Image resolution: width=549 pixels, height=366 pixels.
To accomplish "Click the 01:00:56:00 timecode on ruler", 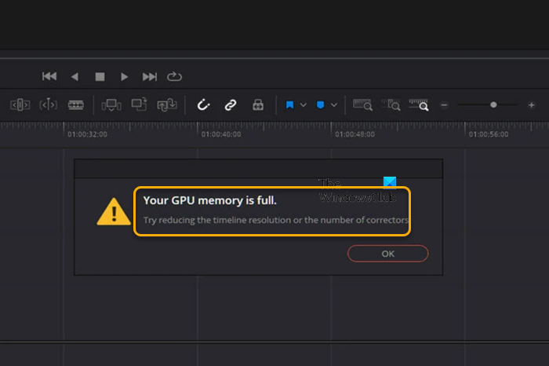I will click(489, 134).
